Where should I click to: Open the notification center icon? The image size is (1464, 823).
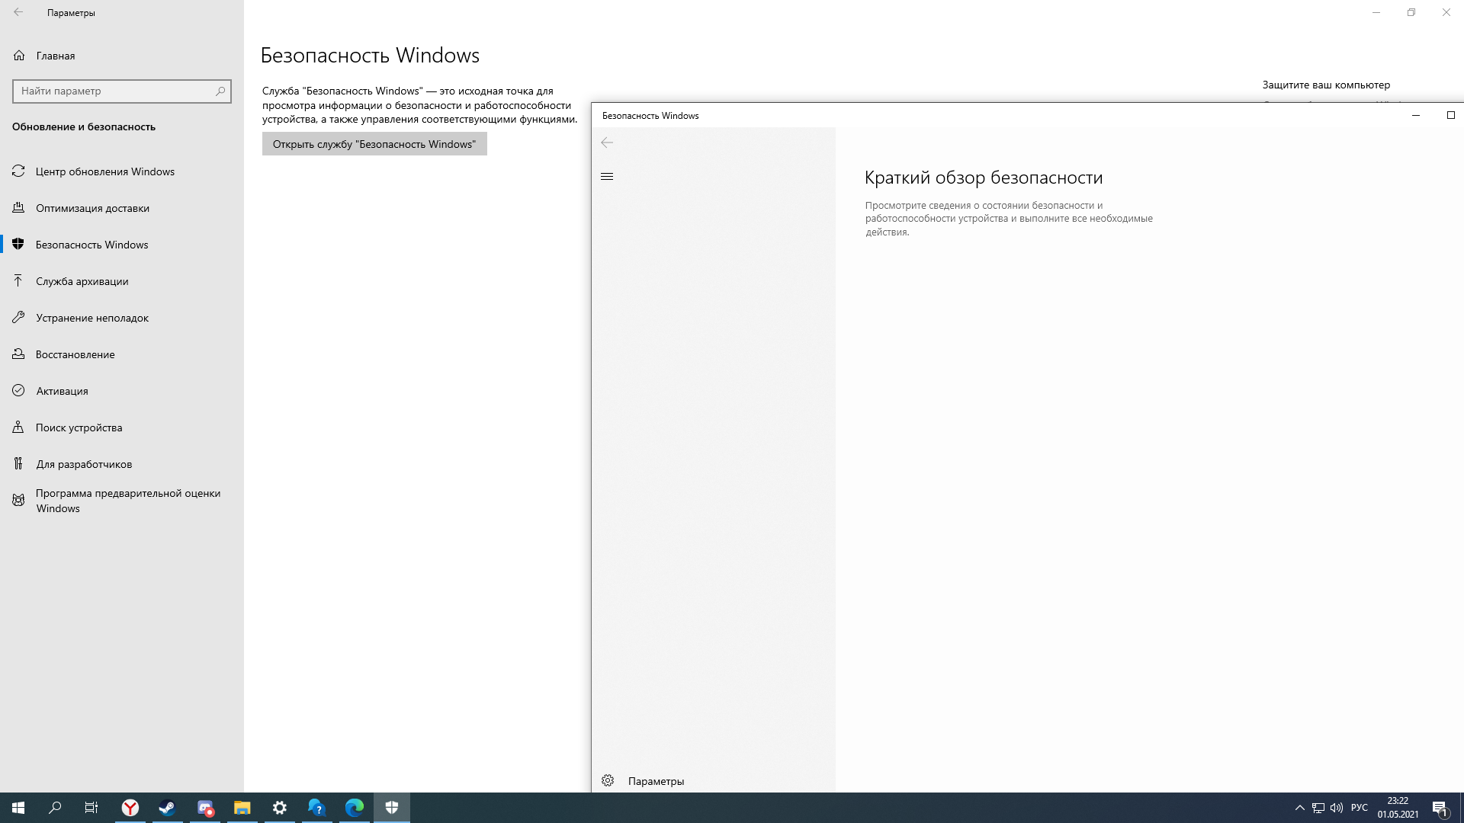pyautogui.click(x=1440, y=808)
